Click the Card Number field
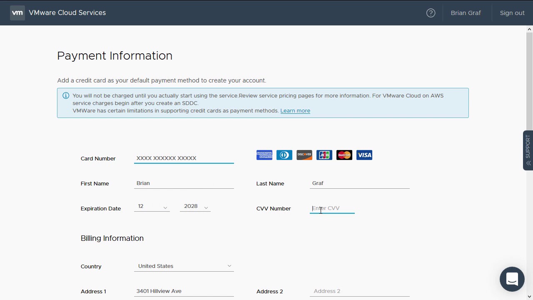Image resolution: width=533 pixels, height=300 pixels. point(184,158)
